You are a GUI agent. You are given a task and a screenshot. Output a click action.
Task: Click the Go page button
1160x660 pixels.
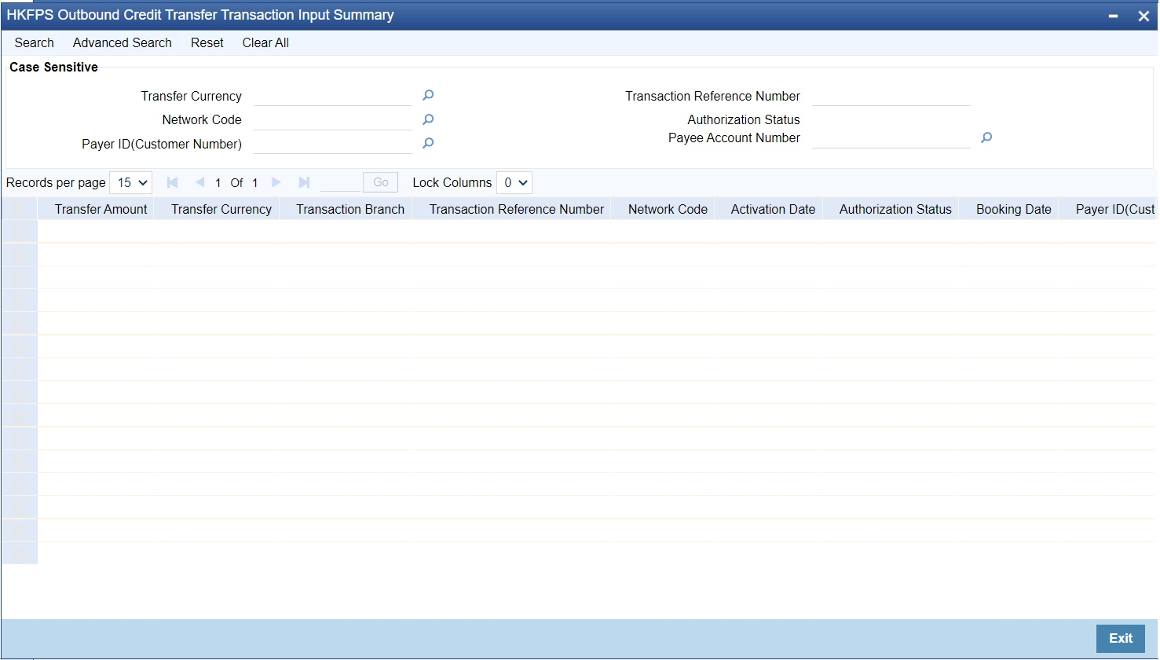(381, 182)
